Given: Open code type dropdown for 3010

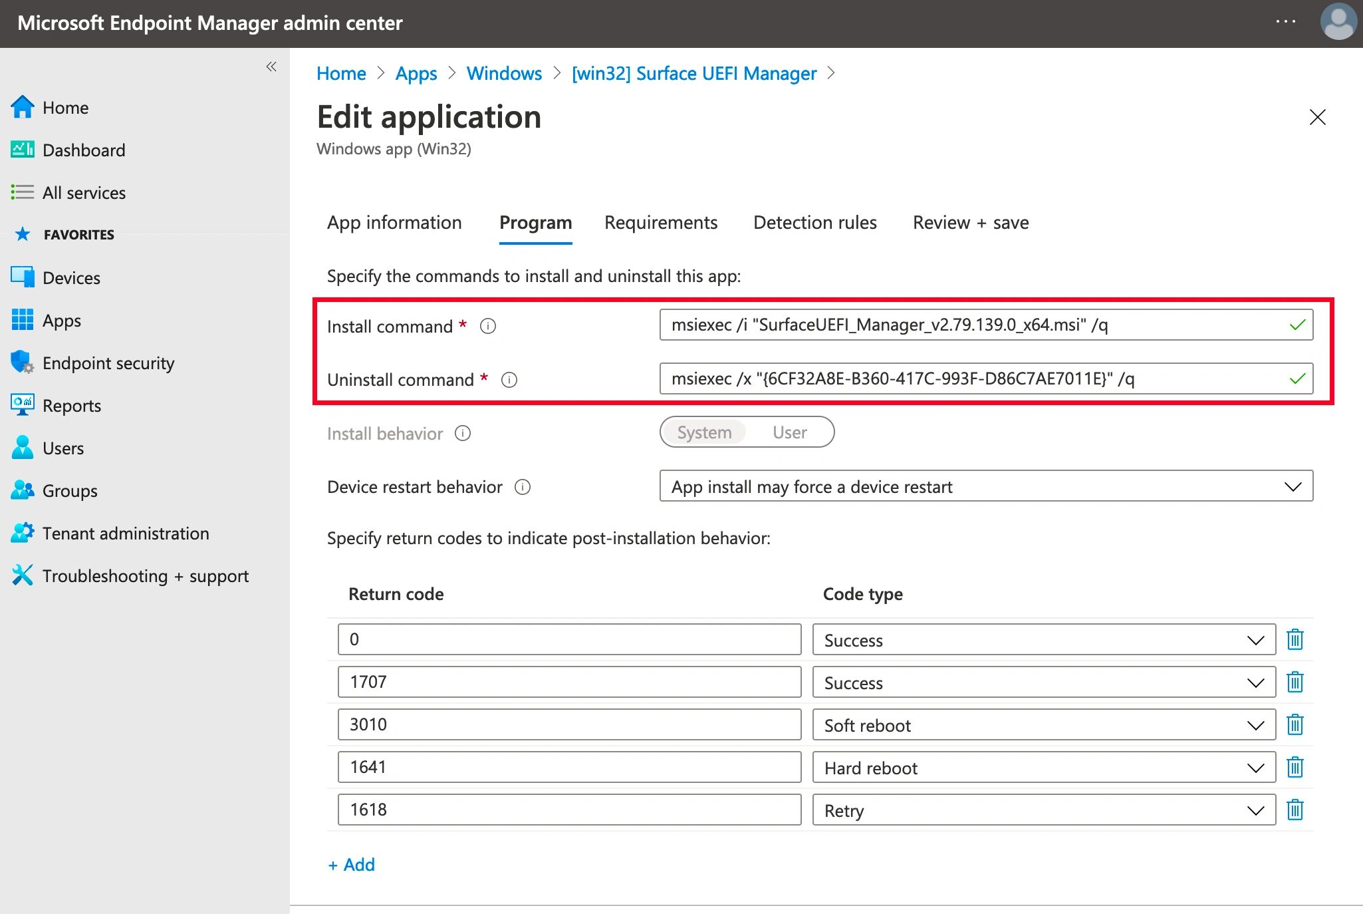Looking at the screenshot, I should [1043, 725].
